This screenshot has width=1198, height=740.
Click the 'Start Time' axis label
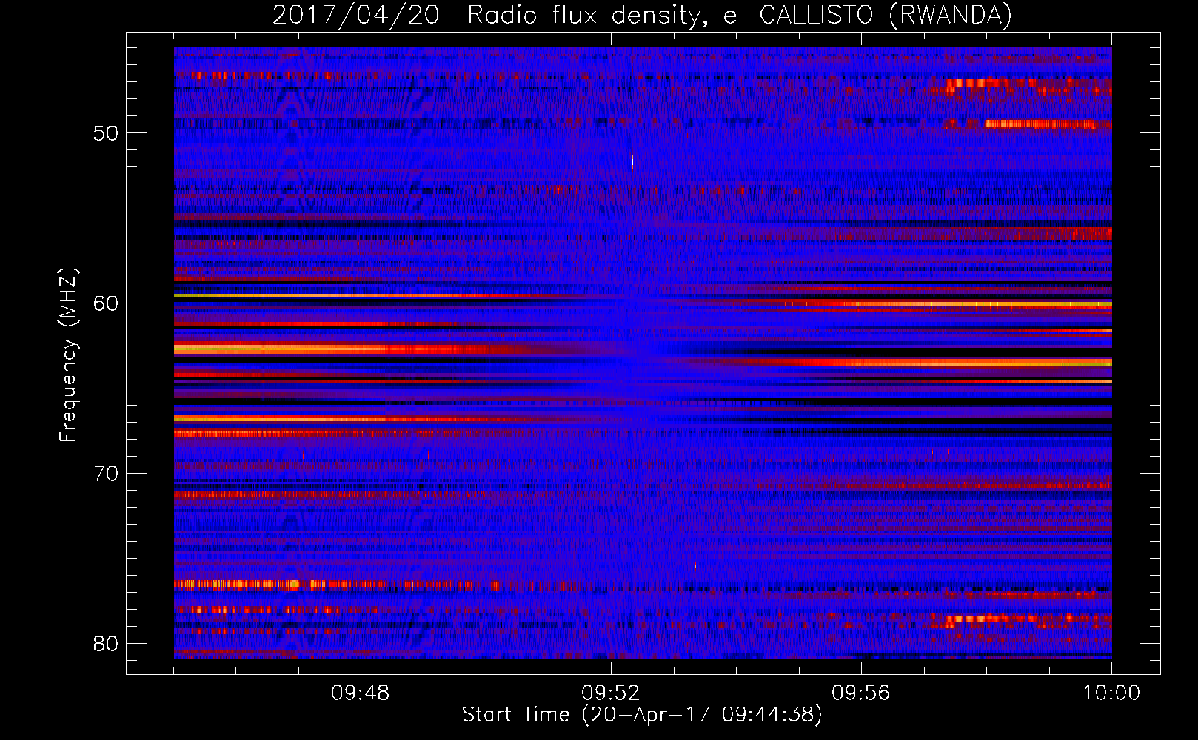click(x=642, y=715)
